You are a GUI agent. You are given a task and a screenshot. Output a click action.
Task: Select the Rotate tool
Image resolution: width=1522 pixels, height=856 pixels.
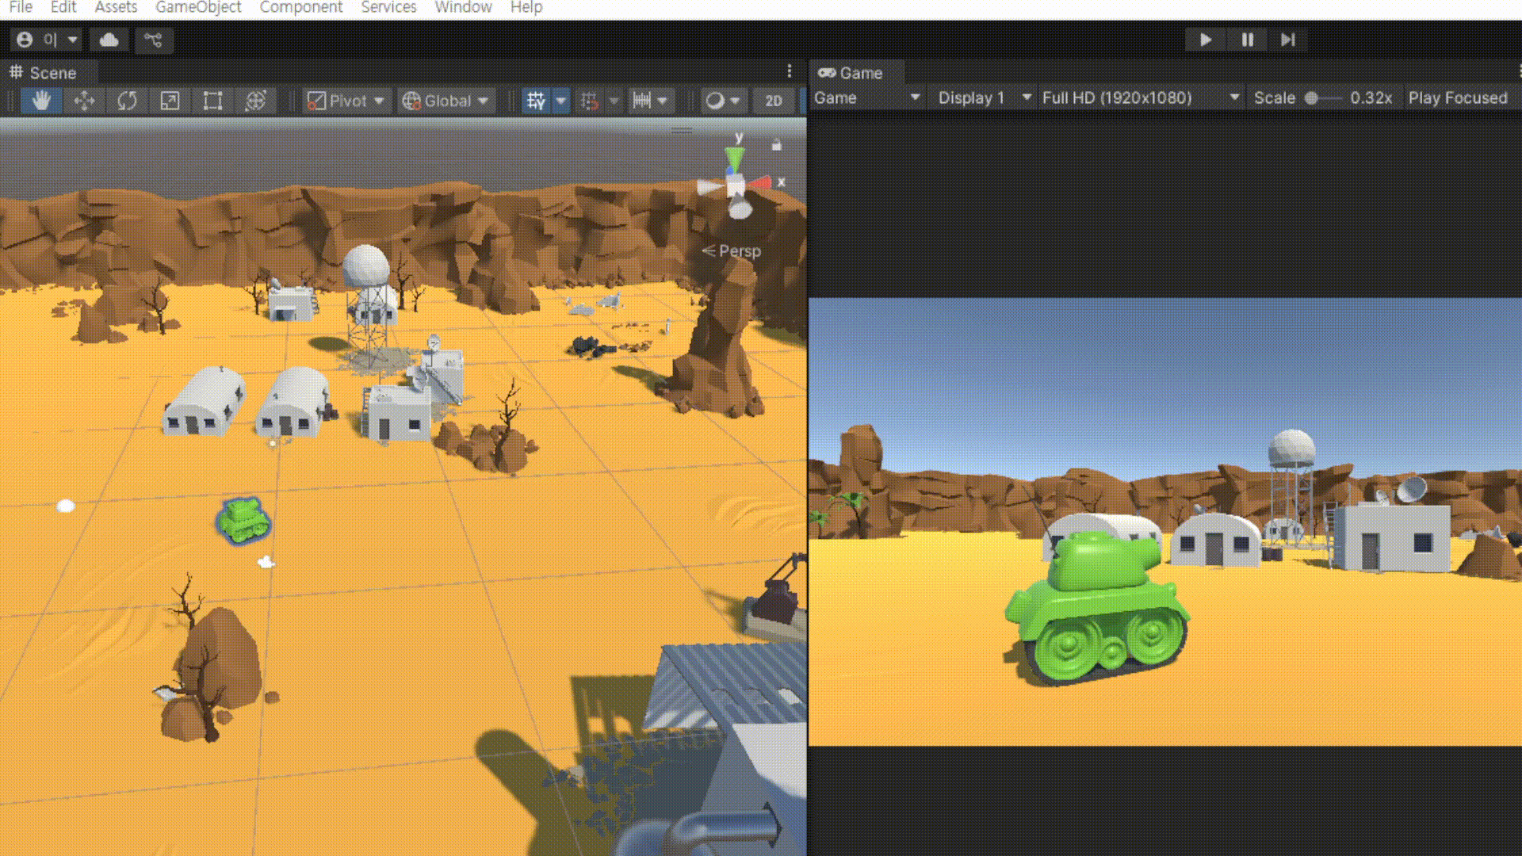[x=127, y=101]
